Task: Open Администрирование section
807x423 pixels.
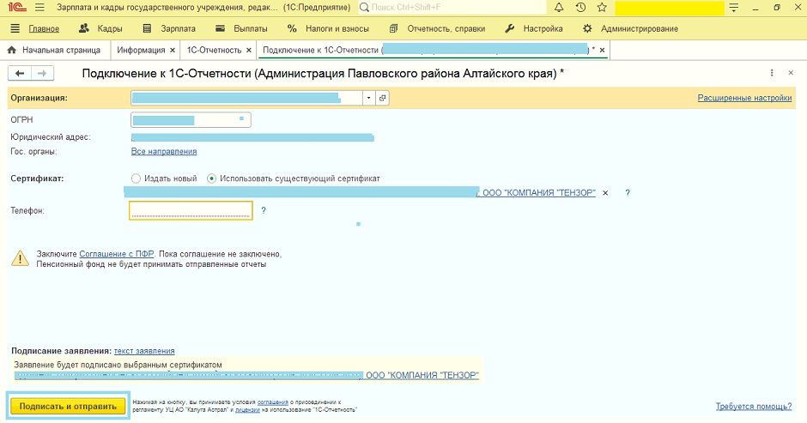Action: pyautogui.click(x=640, y=29)
